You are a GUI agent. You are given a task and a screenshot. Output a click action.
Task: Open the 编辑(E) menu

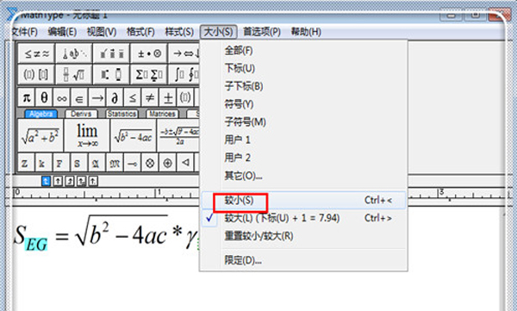62,32
